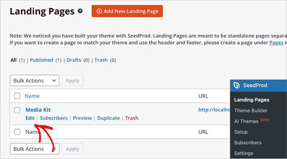Image resolution: width=287 pixels, height=159 pixels.
Task: Move Media Kit to Trash
Action: click(x=132, y=118)
